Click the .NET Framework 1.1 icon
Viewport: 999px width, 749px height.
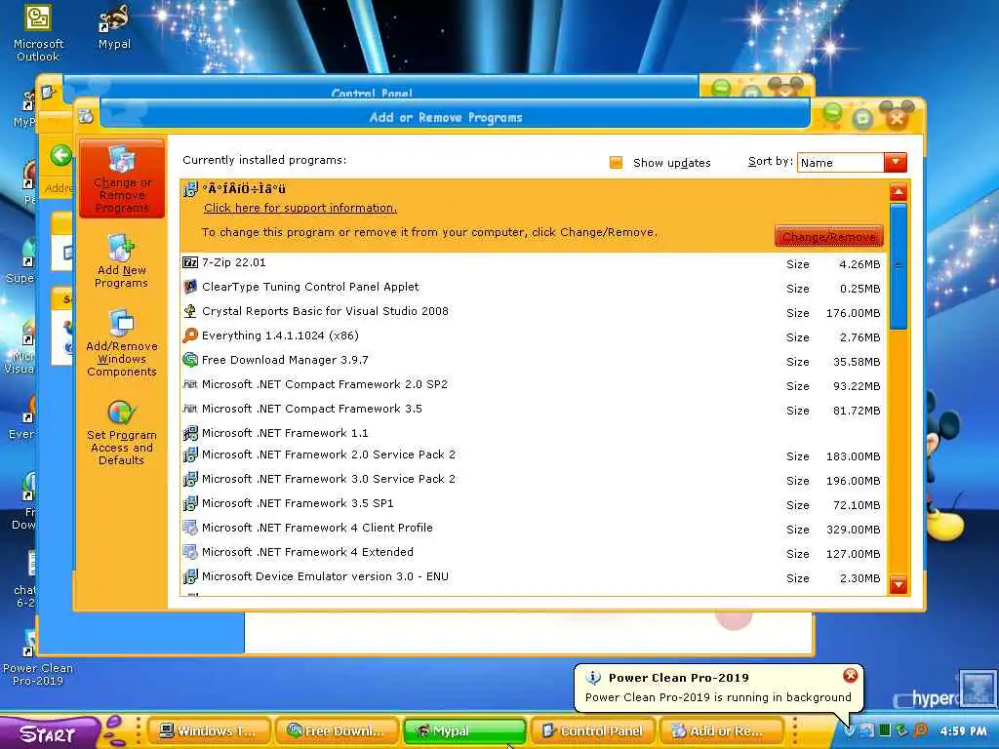(x=190, y=434)
